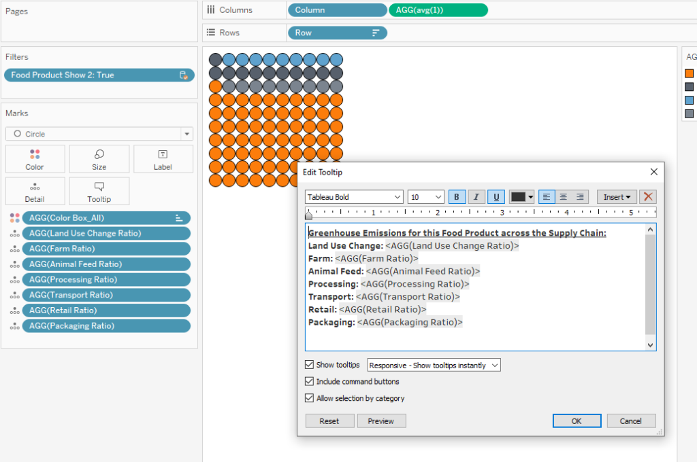Image resolution: width=697 pixels, height=462 pixels.
Task: Click the Greenhouse Emissions heading text
Action: [457, 232]
